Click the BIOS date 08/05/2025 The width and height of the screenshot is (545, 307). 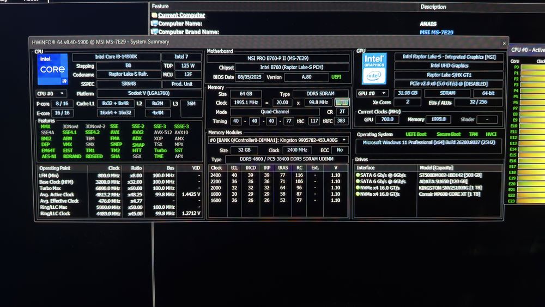pos(249,77)
